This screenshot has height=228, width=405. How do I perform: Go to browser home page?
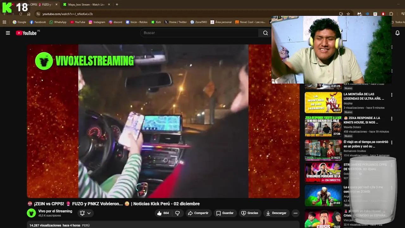tap(28, 14)
